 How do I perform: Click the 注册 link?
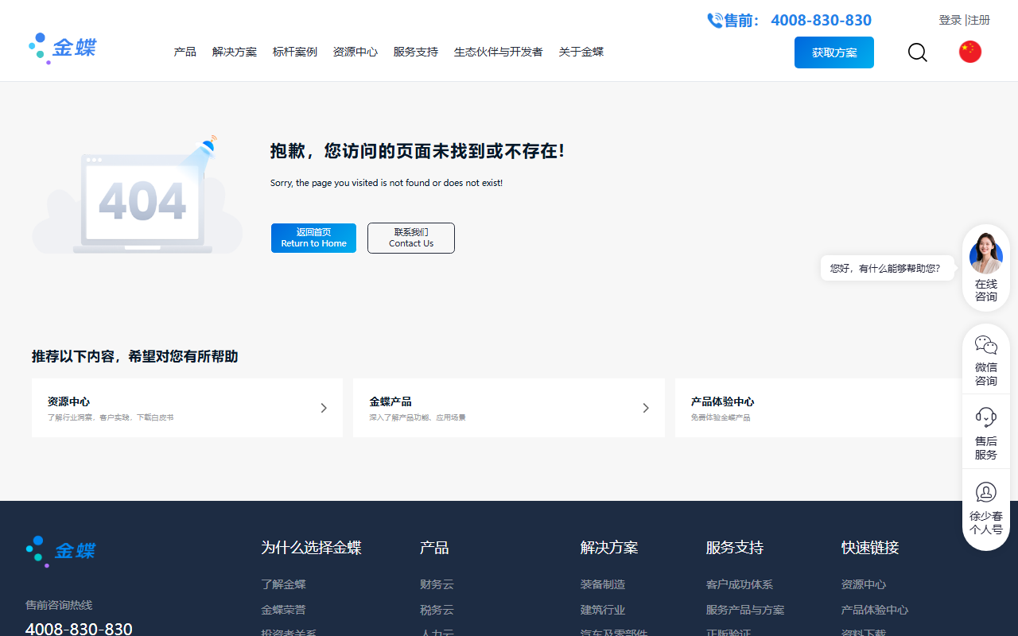click(979, 20)
